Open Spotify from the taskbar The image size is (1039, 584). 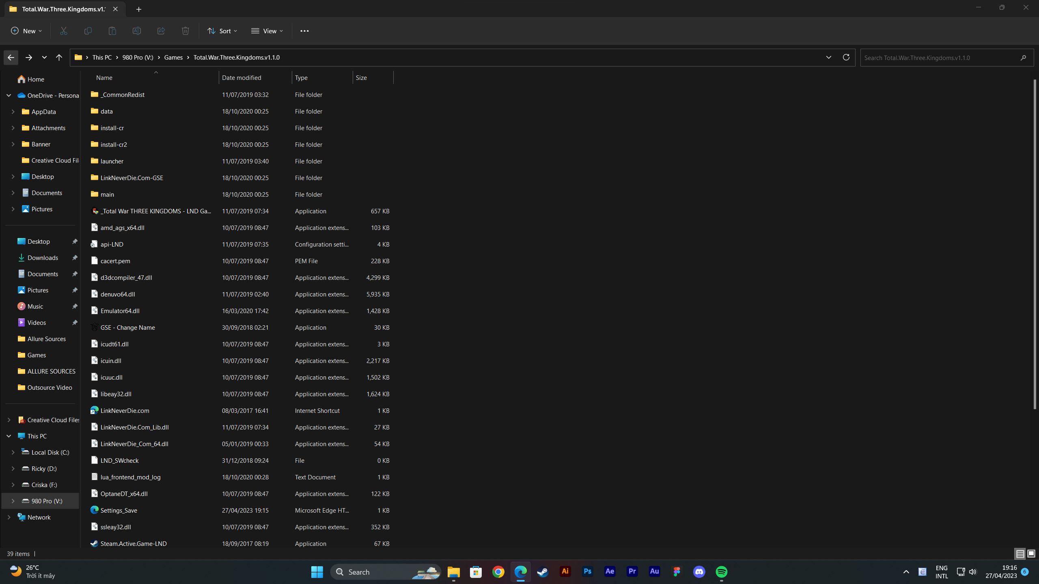[721, 572]
